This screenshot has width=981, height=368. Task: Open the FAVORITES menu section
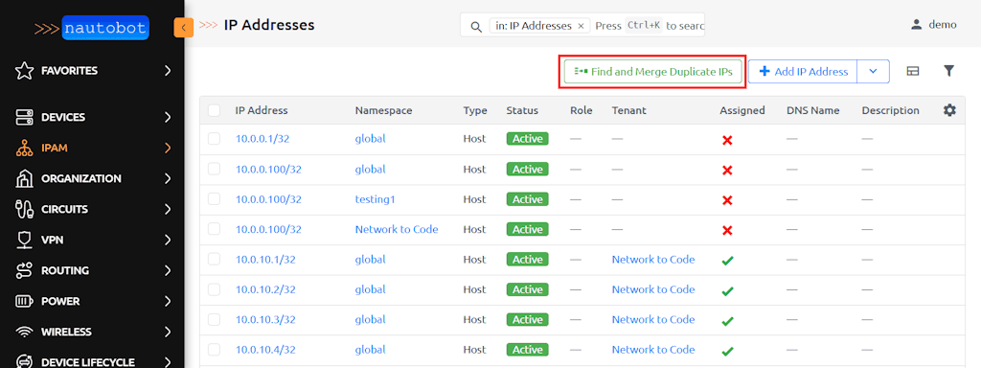click(x=92, y=71)
